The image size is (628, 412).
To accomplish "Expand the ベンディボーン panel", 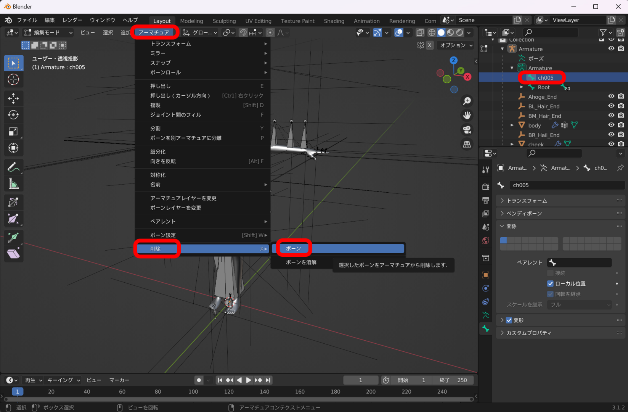I will [x=561, y=213].
